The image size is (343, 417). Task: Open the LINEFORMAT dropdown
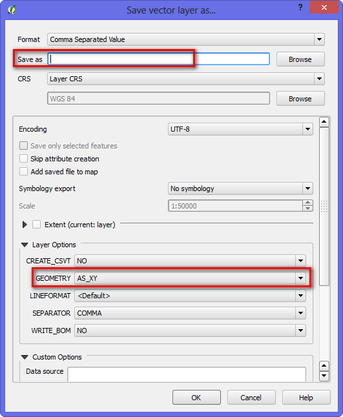tap(190, 296)
